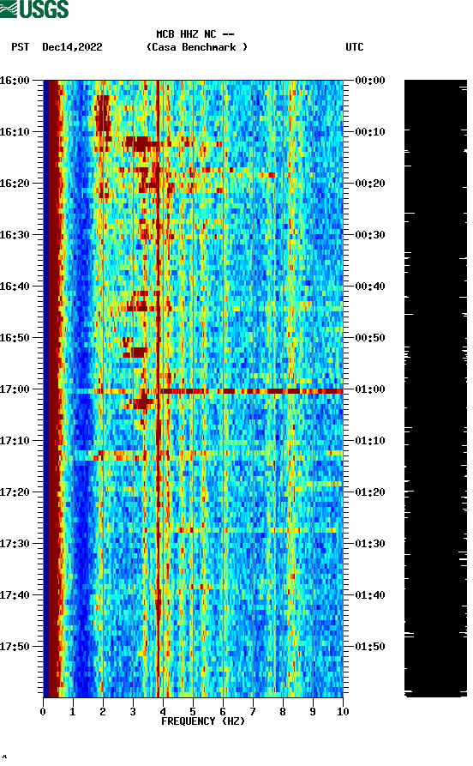Click the '(Casa Benchmark )' subtitle
Viewport: 473px width, 766px height.
click(x=197, y=47)
